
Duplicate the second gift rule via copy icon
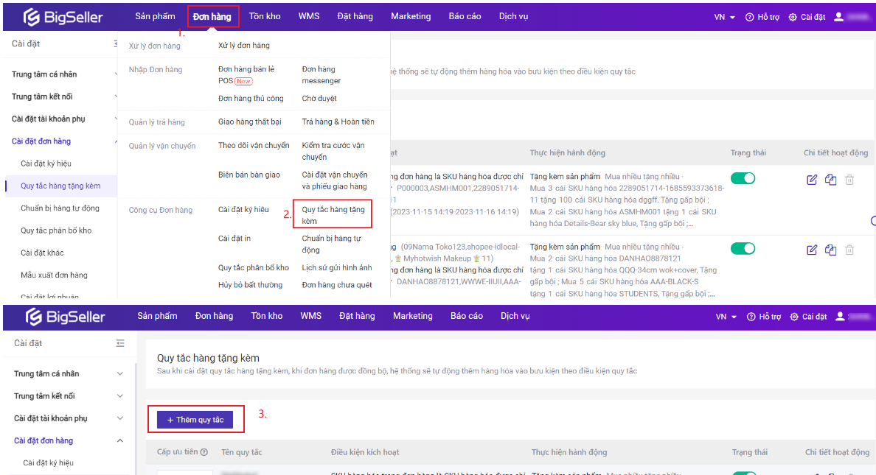[x=830, y=250]
